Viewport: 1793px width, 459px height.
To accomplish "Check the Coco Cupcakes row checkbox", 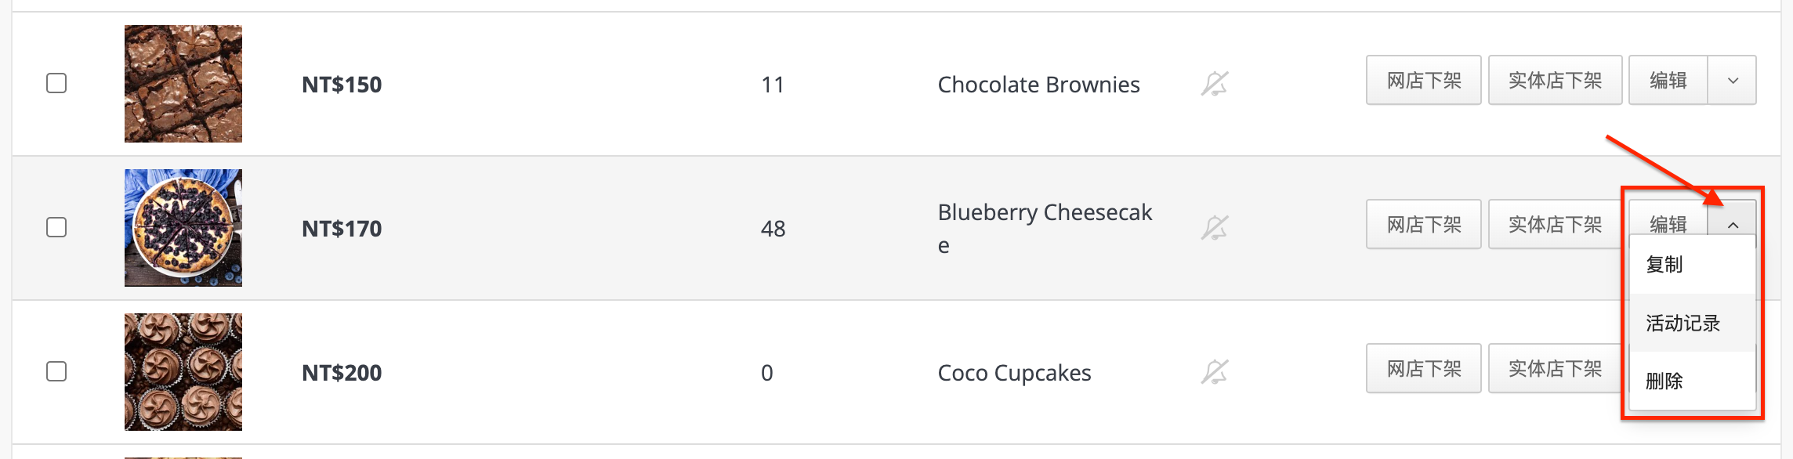I will coord(56,371).
